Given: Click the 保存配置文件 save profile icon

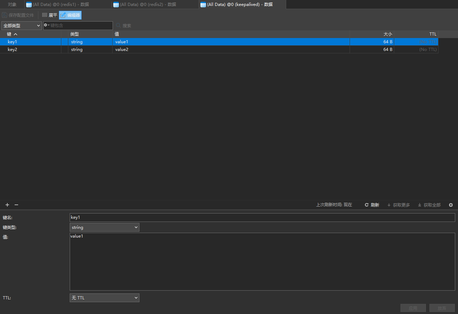Looking at the screenshot, I should (5, 15).
